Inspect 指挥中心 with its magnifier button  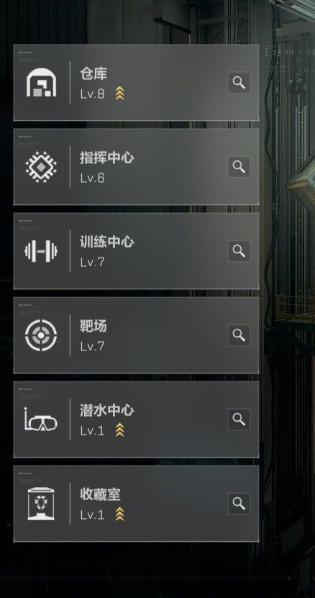pos(239,167)
